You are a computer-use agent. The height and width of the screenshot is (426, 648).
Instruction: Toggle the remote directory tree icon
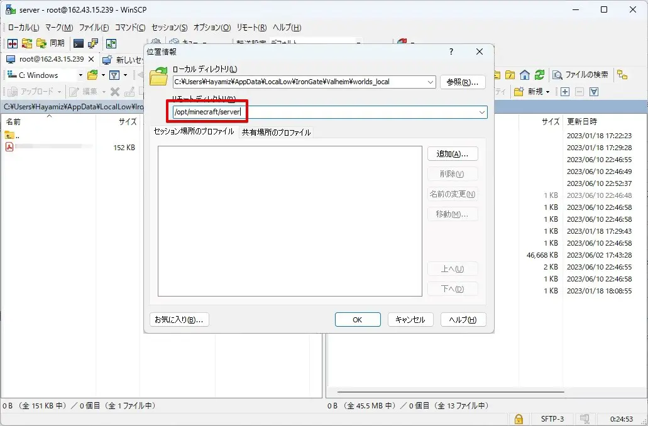click(622, 75)
